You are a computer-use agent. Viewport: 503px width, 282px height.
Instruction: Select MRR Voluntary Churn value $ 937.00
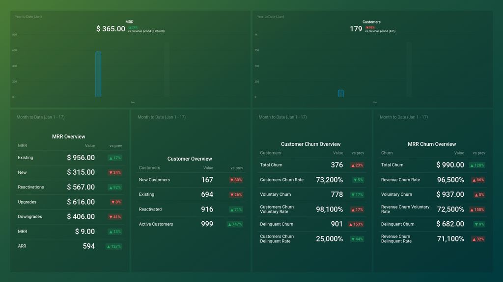point(450,194)
